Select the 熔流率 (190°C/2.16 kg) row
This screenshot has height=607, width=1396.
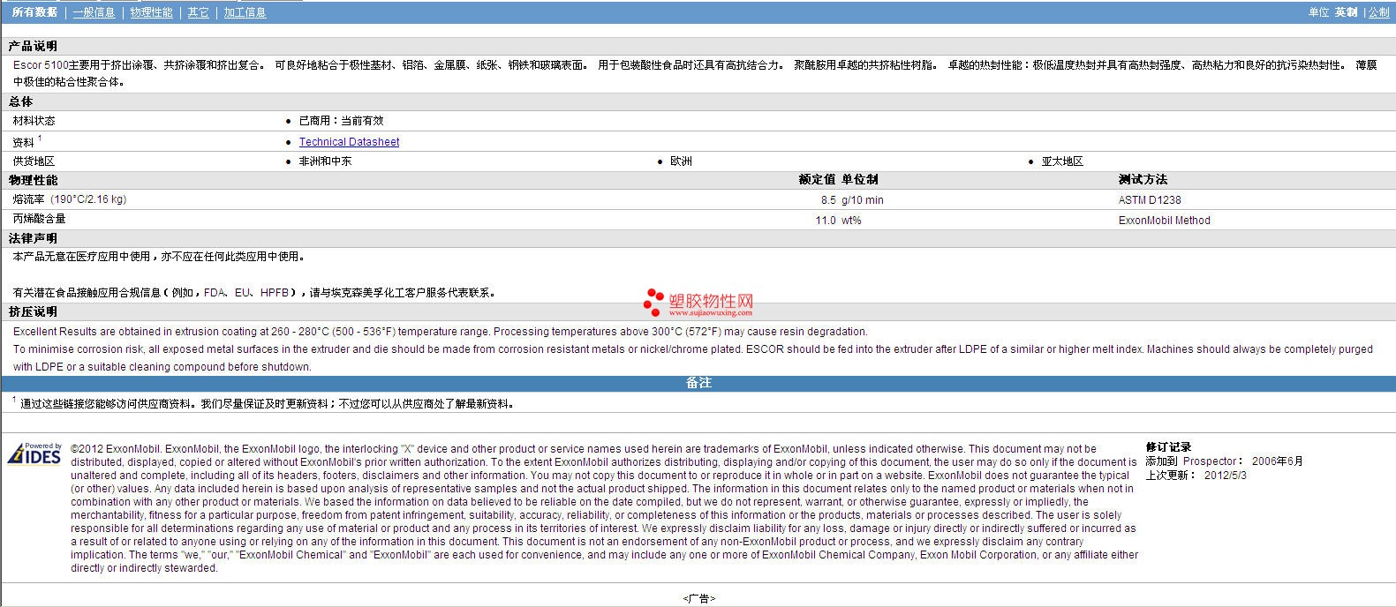698,199
